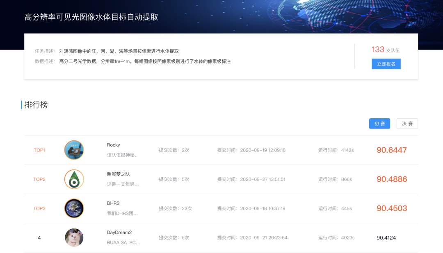Screen dimensions: 443x253
Task: Click score 90.4124
Action: [386, 238]
